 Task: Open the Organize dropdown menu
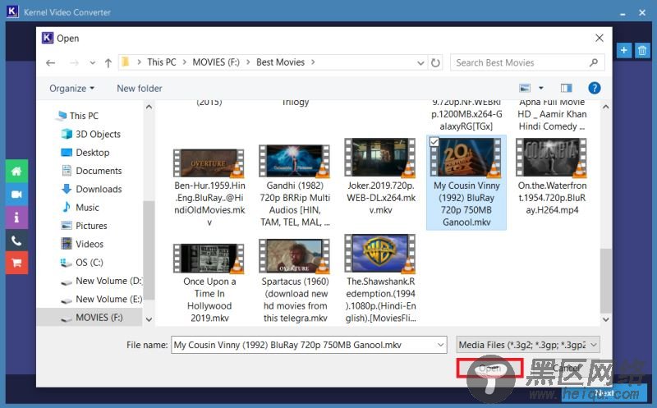tap(71, 89)
